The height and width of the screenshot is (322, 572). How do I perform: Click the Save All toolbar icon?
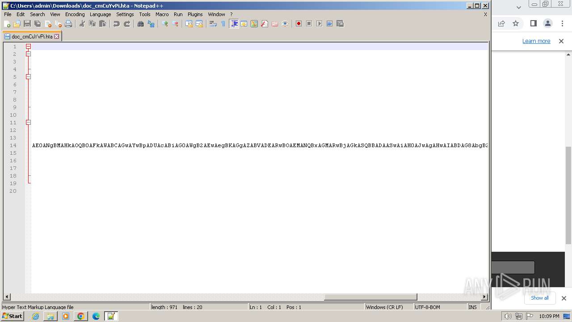pos(38,24)
